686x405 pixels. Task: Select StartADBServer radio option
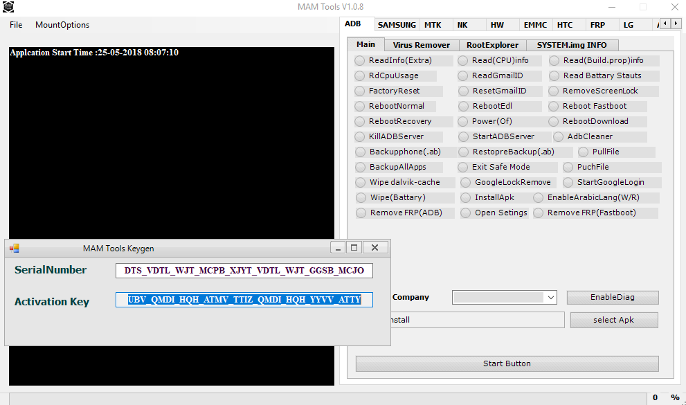(x=464, y=136)
